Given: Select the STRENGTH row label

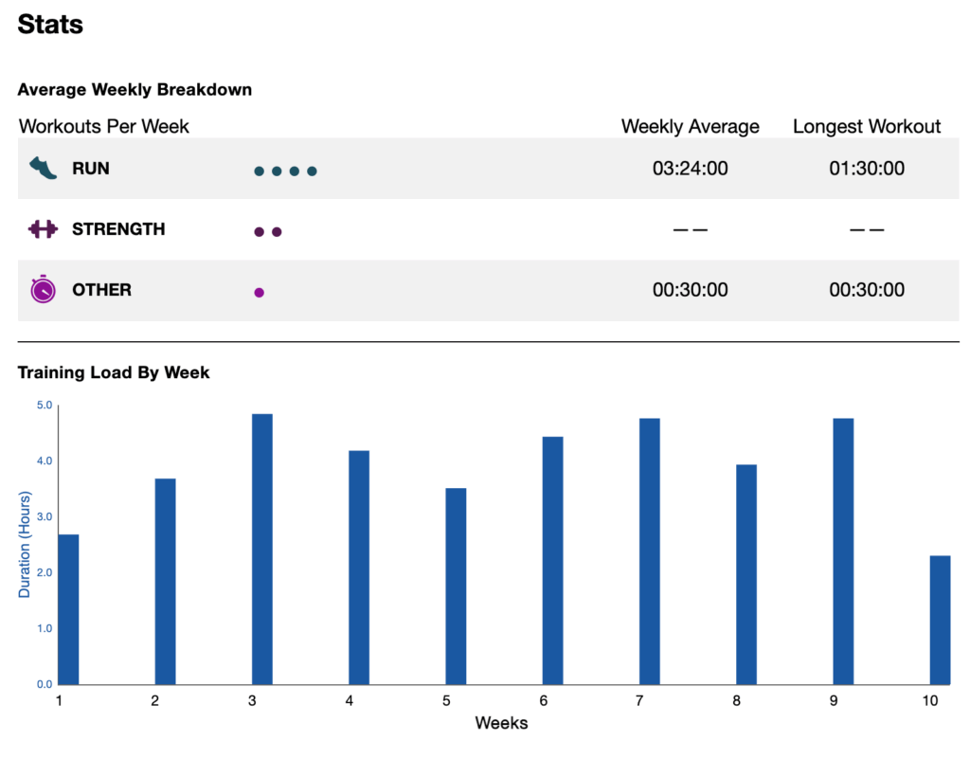Looking at the screenshot, I should 118,229.
